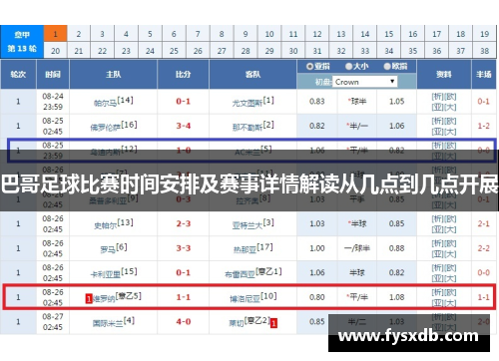
Task: Switch to round 20 tab
Action: point(55,51)
